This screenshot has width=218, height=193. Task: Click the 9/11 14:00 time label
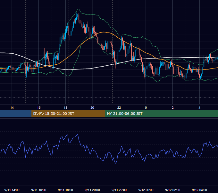tap(12, 190)
